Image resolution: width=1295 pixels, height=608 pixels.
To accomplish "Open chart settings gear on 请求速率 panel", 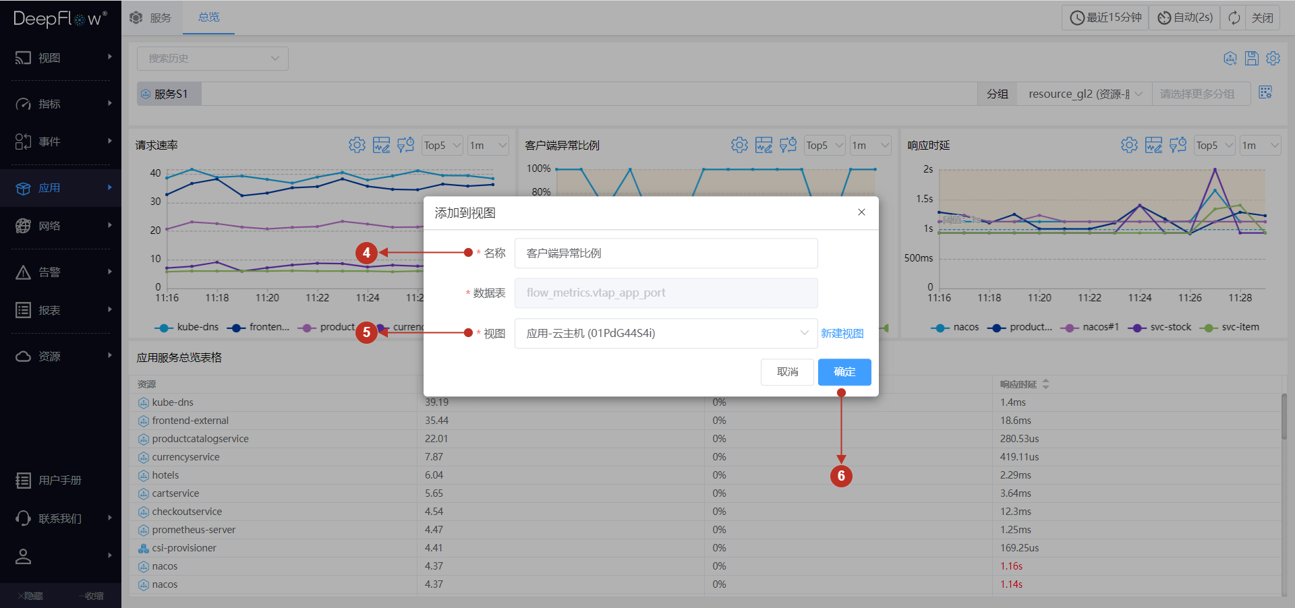I will 357,144.
